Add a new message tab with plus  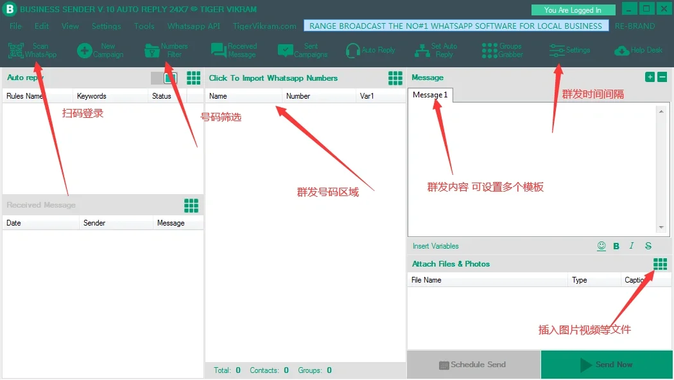pos(650,77)
